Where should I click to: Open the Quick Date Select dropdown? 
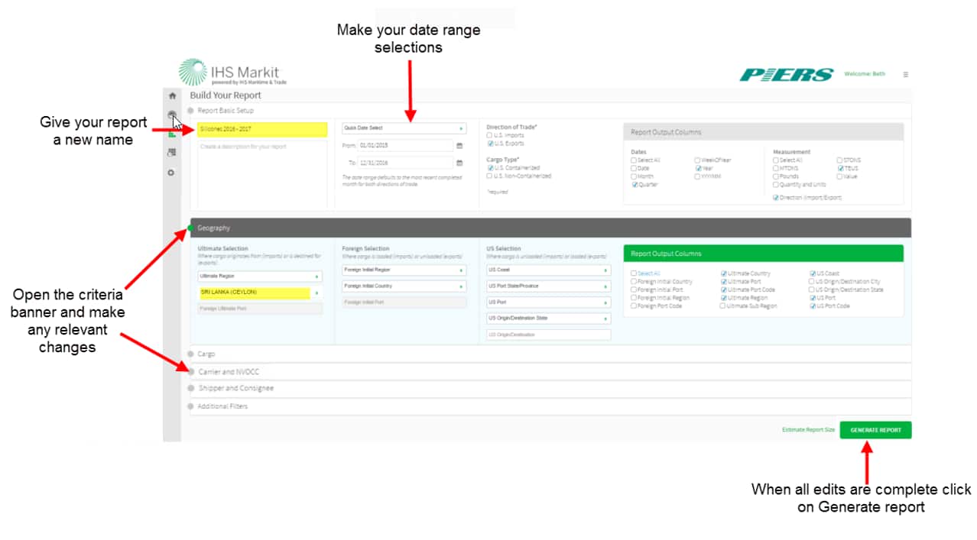[x=404, y=128]
